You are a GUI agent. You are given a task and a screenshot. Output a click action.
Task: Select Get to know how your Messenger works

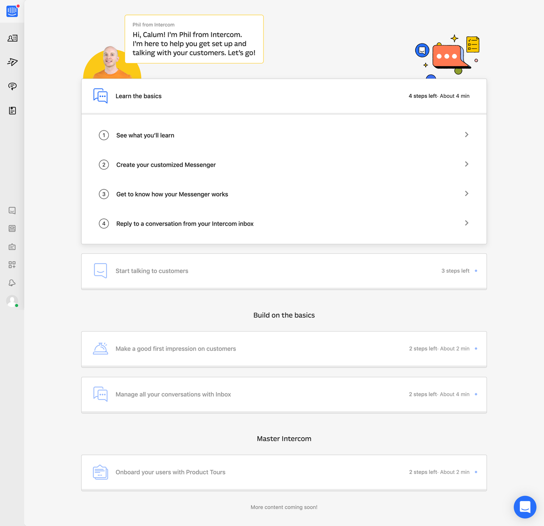[284, 194]
